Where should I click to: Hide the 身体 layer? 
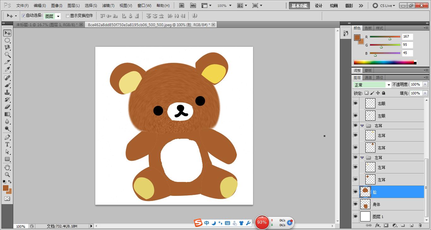[x=356, y=204]
